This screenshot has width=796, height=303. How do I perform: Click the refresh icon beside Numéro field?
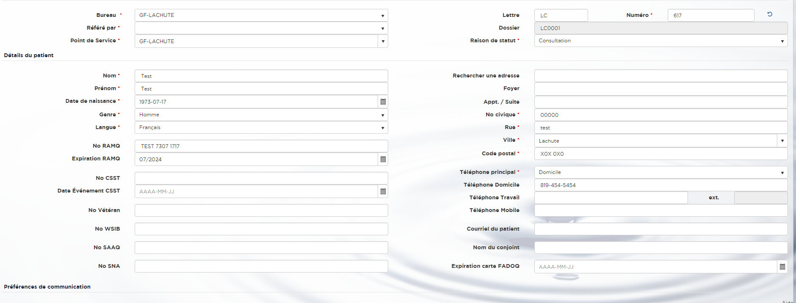(770, 14)
